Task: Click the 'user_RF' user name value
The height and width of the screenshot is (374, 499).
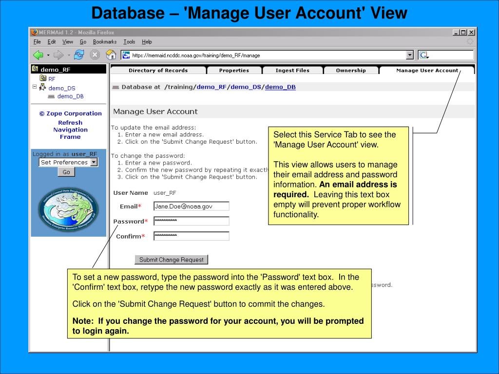Action: click(165, 193)
